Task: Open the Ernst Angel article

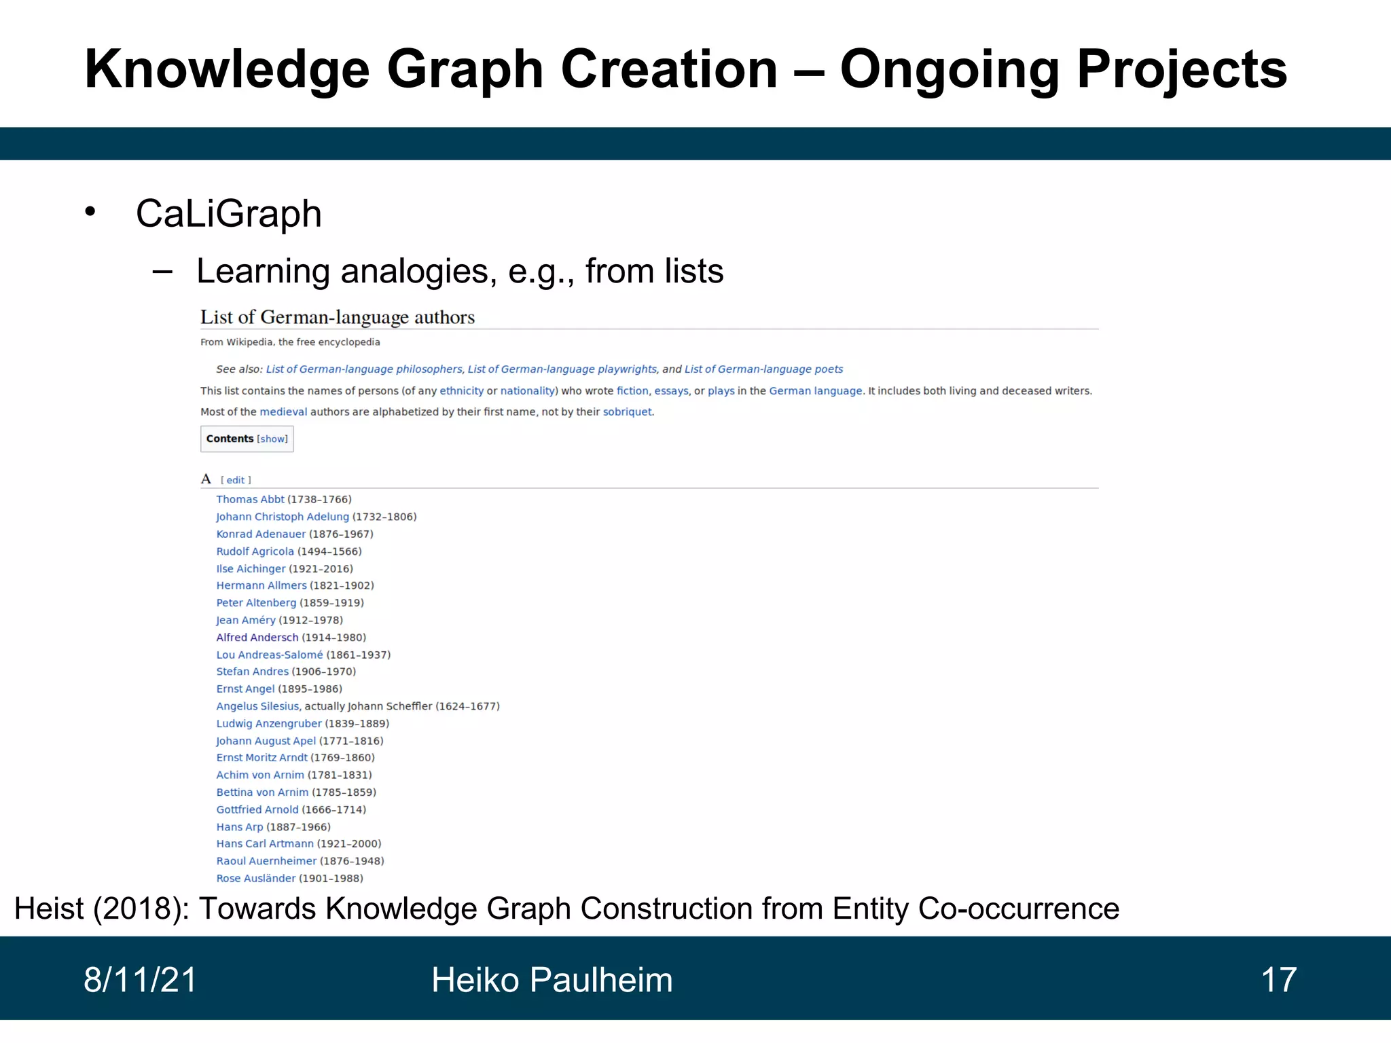Action: coord(245,689)
